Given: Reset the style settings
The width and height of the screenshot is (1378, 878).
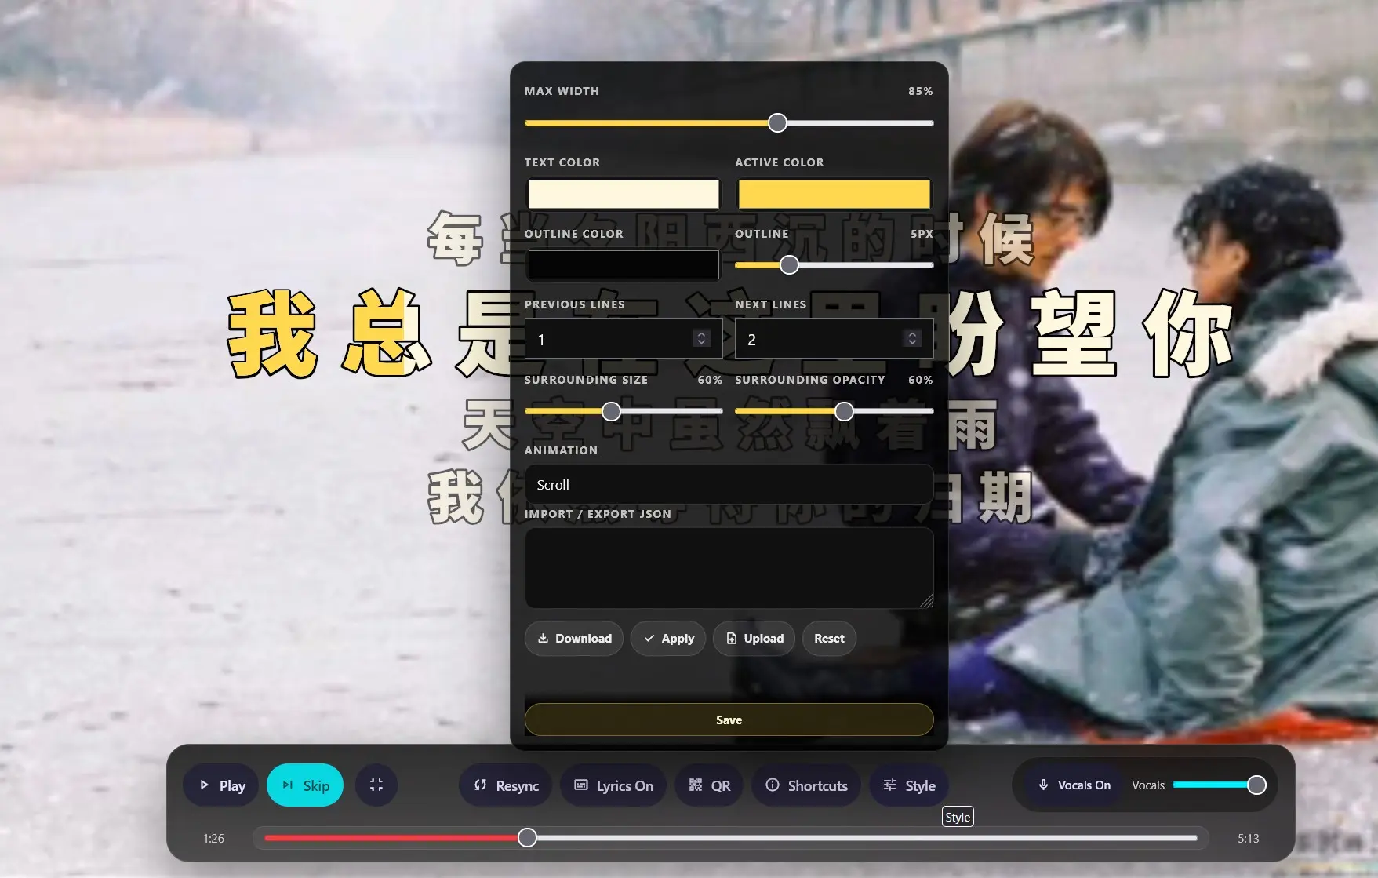Looking at the screenshot, I should click(x=829, y=639).
